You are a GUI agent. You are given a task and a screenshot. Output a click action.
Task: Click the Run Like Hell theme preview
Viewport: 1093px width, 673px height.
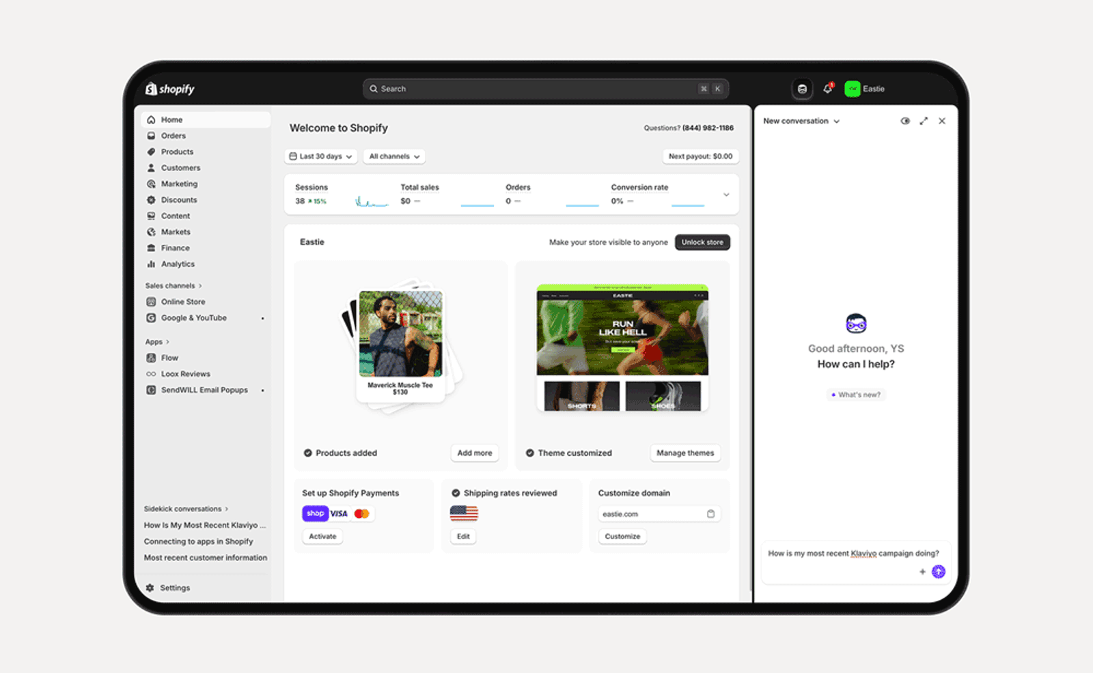[x=622, y=348]
